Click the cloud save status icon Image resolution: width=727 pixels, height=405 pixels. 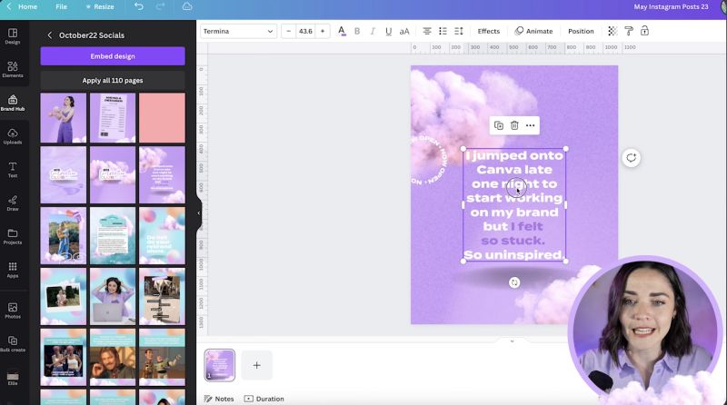click(x=187, y=6)
